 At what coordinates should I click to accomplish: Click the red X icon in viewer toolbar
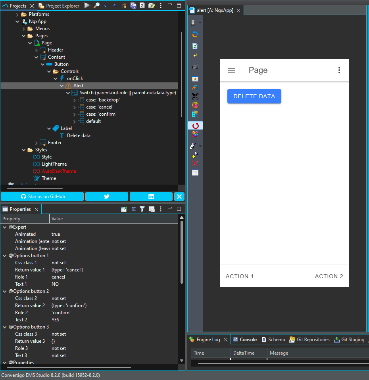[x=195, y=164]
